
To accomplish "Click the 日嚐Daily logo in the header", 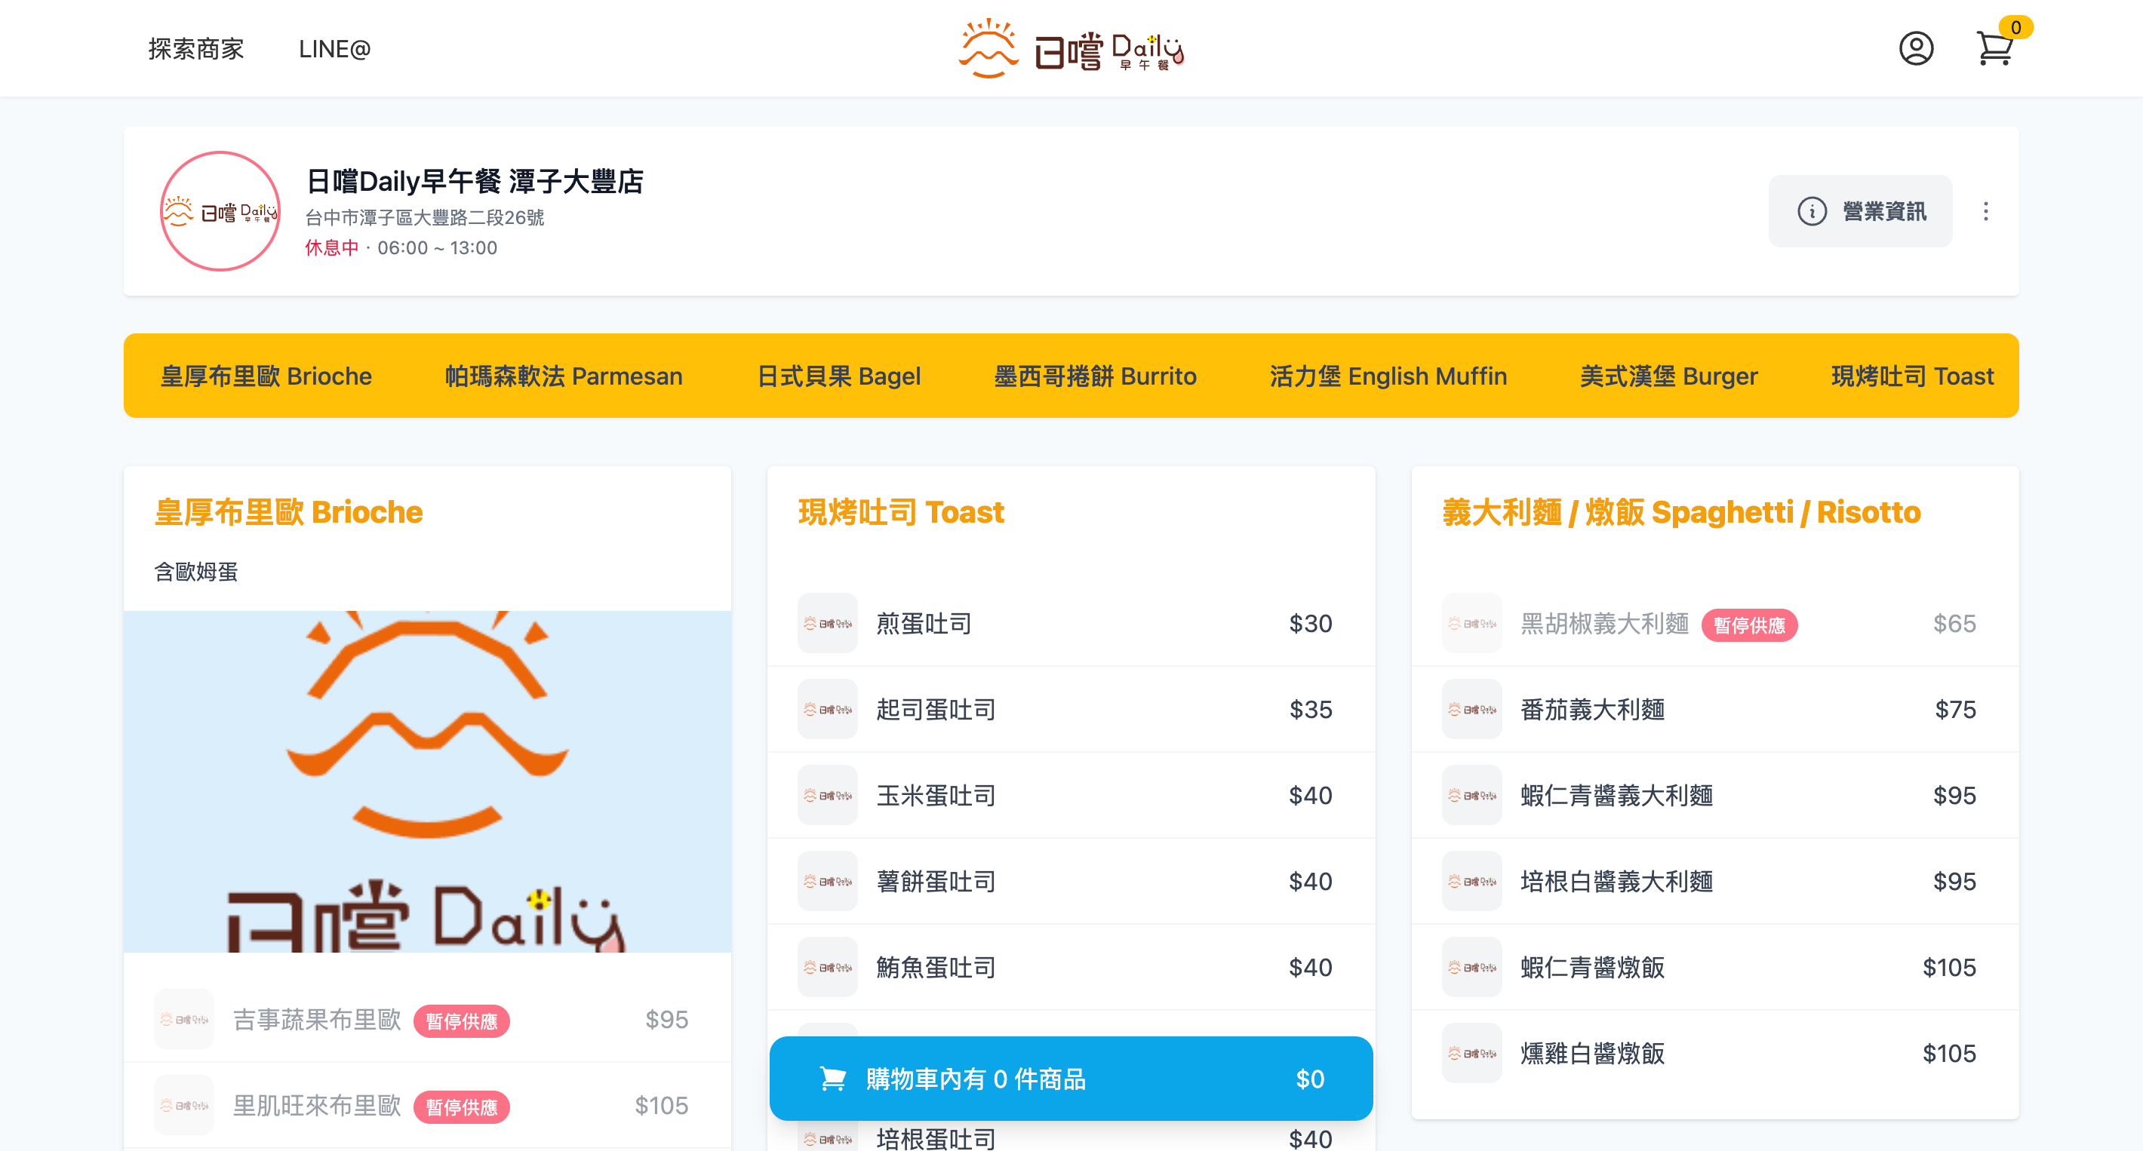I will tap(1071, 48).
